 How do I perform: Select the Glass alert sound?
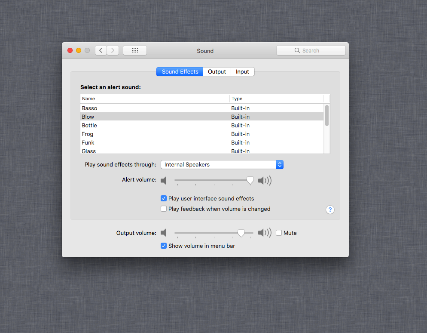point(202,151)
